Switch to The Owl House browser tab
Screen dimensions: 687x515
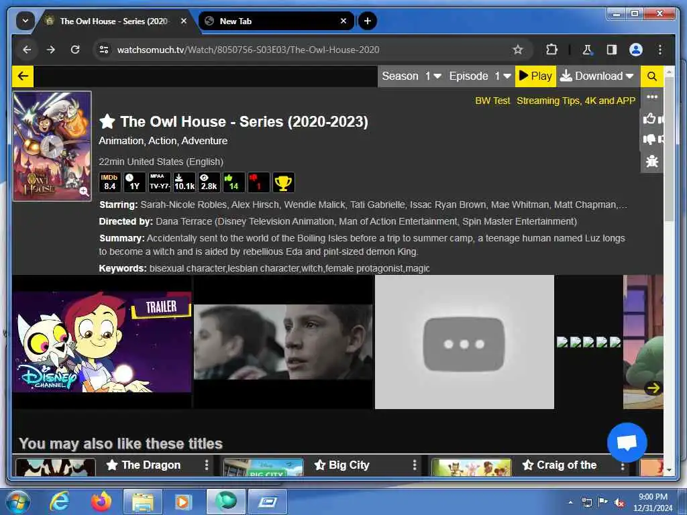tap(115, 21)
